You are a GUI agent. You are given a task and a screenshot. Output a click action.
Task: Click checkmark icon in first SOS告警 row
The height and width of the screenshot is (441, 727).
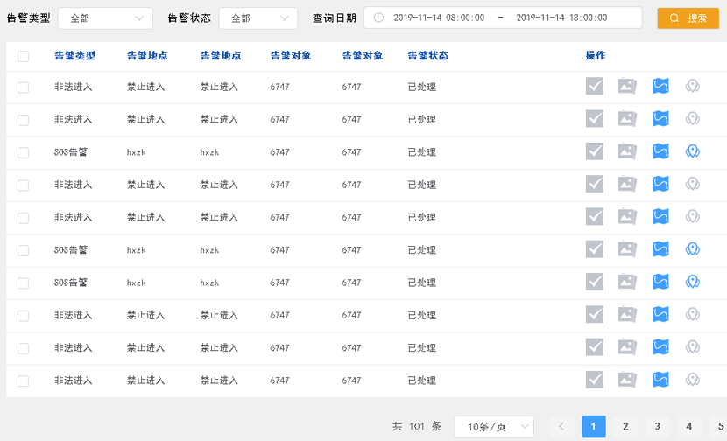pyautogui.click(x=595, y=151)
